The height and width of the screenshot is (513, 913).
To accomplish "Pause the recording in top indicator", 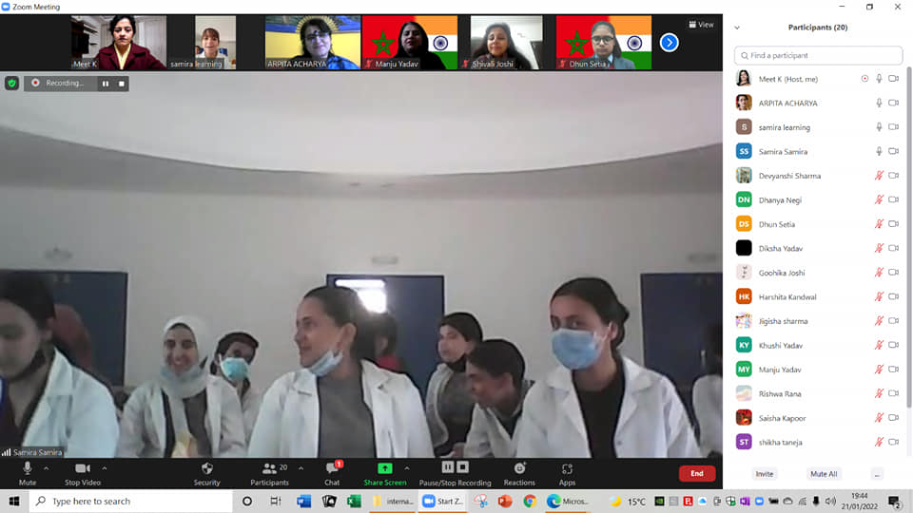I will [x=106, y=84].
